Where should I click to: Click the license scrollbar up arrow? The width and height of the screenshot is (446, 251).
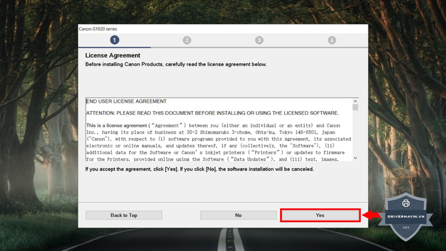click(x=355, y=101)
